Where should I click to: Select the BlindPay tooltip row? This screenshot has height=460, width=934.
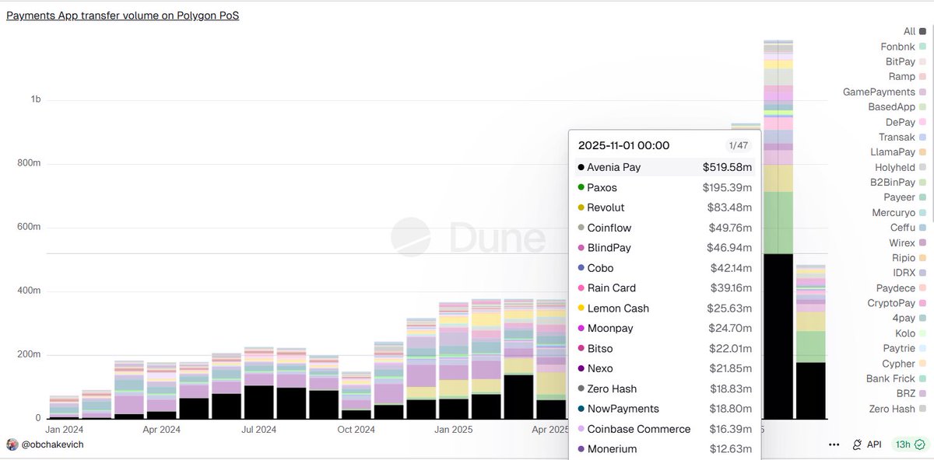click(665, 248)
